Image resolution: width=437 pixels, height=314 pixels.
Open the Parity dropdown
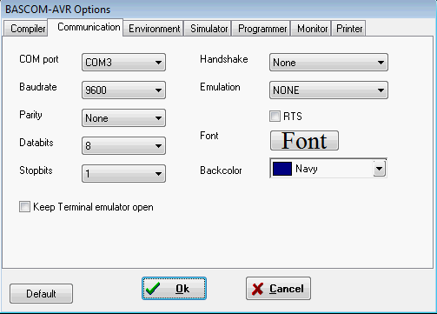click(x=123, y=117)
